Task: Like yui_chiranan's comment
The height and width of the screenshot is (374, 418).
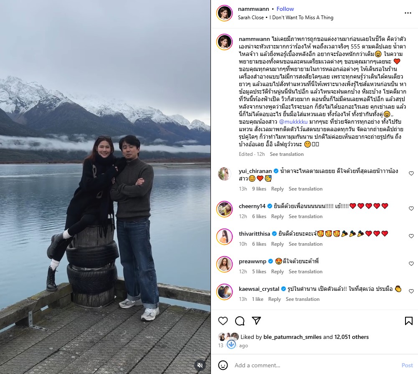Action: [411, 173]
